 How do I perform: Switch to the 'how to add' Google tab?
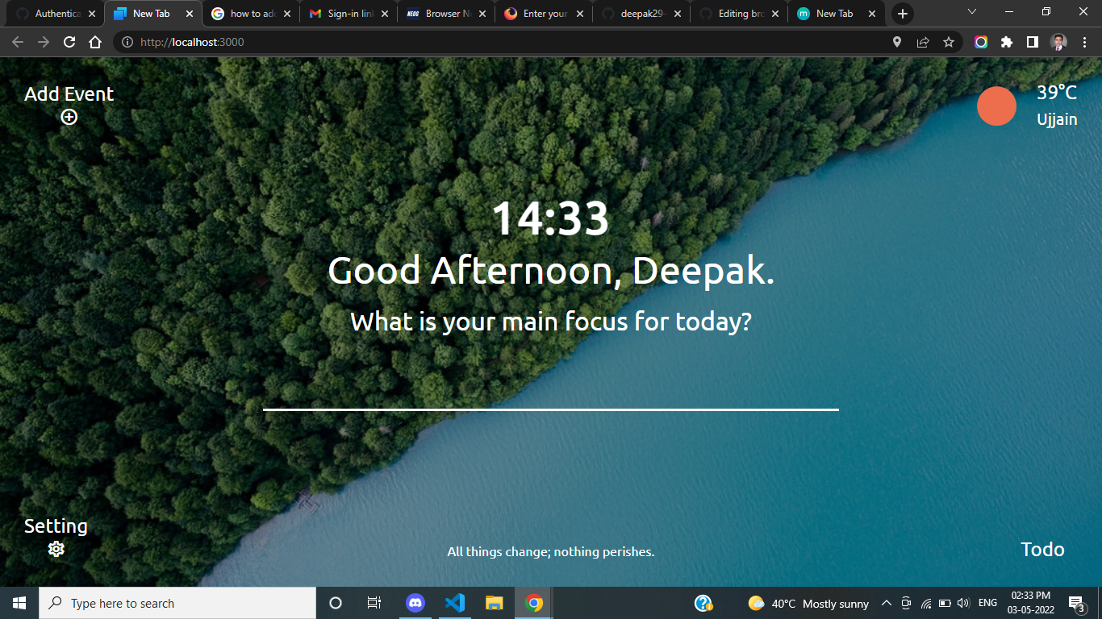[x=251, y=14]
